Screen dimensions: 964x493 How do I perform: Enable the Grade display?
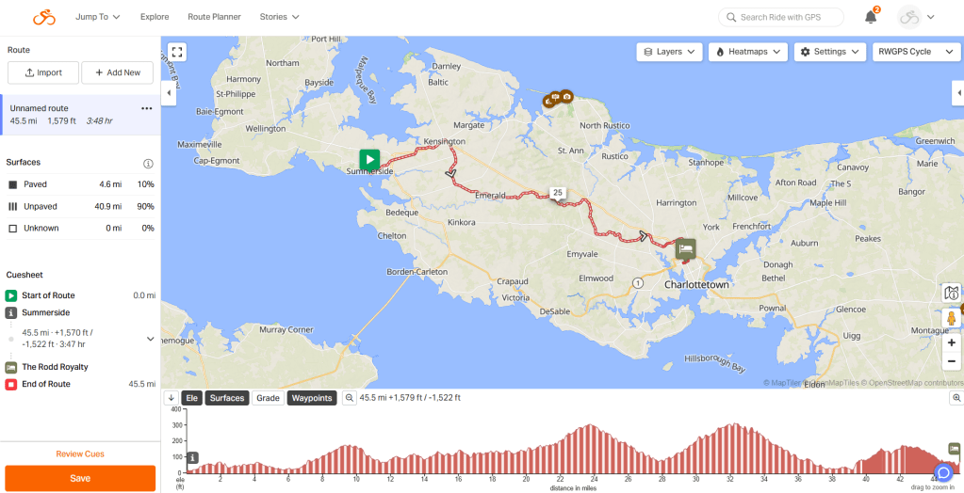pyautogui.click(x=268, y=398)
